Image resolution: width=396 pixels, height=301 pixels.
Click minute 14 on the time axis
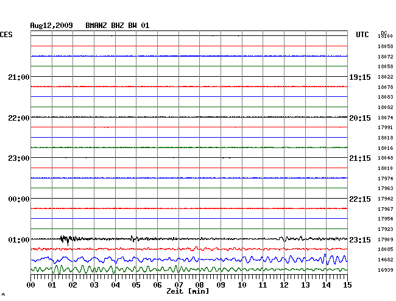(326, 285)
